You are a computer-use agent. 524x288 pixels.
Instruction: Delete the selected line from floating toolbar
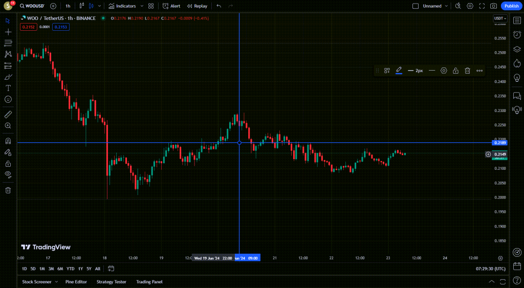tap(467, 71)
